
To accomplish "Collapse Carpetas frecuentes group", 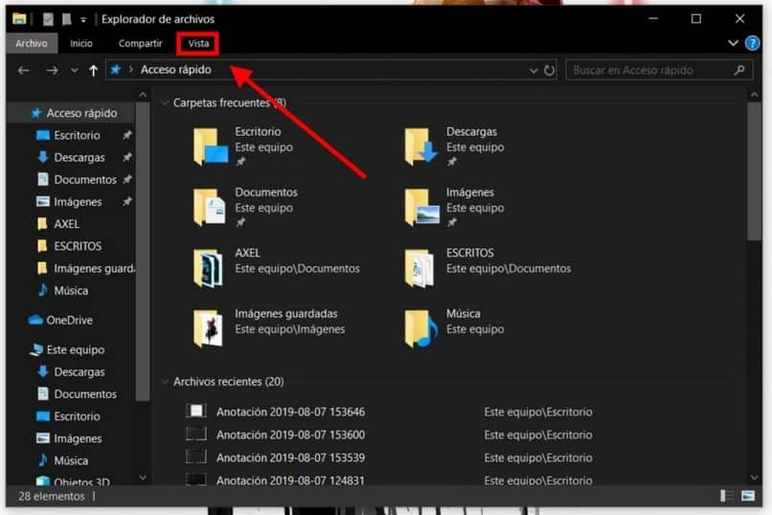I will pyautogui.click(x=165, y=102).
